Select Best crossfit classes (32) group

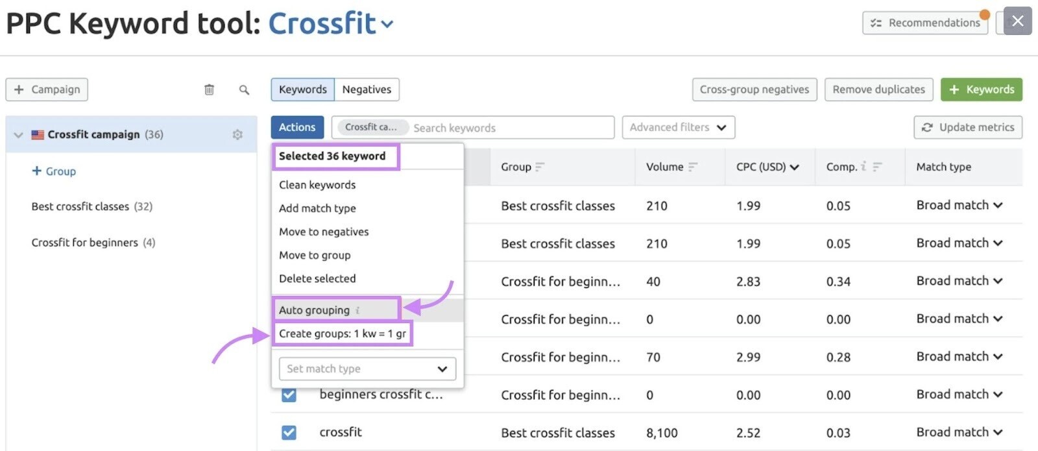(x=92, y=206)
